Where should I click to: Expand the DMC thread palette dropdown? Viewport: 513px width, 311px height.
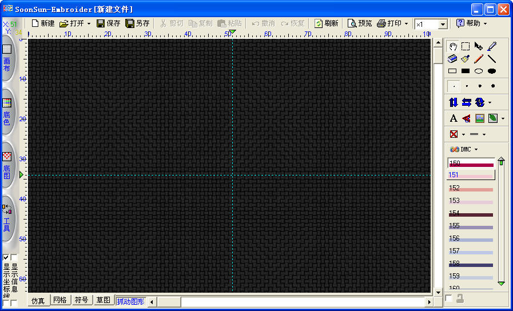click(x=476, y=149)
